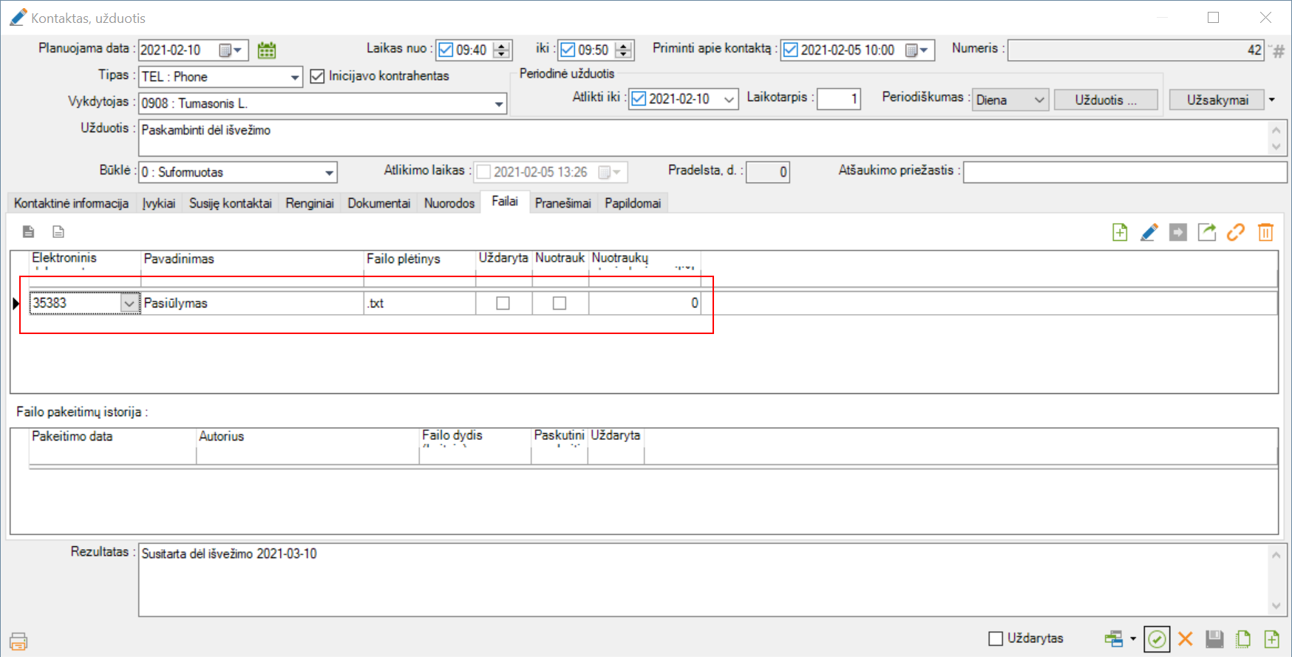Click the printer icon at bottom left
Viewport: 1292px width, 657px height.
(18, 641)
